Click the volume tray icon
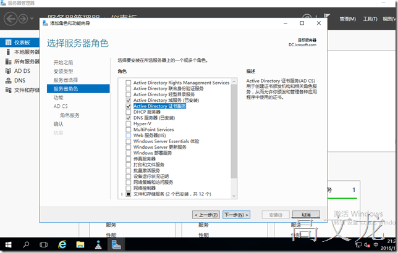The width and height of the screenshot is (398, 253). (367, 245)
